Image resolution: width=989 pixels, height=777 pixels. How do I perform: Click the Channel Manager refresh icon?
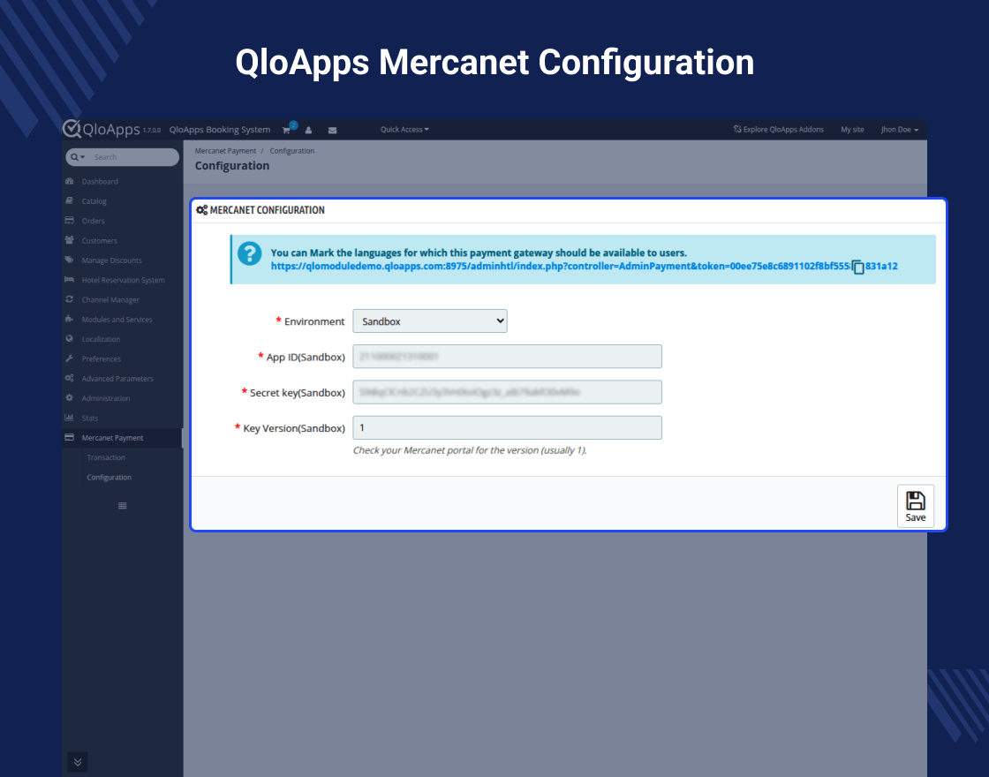point(70,299)
